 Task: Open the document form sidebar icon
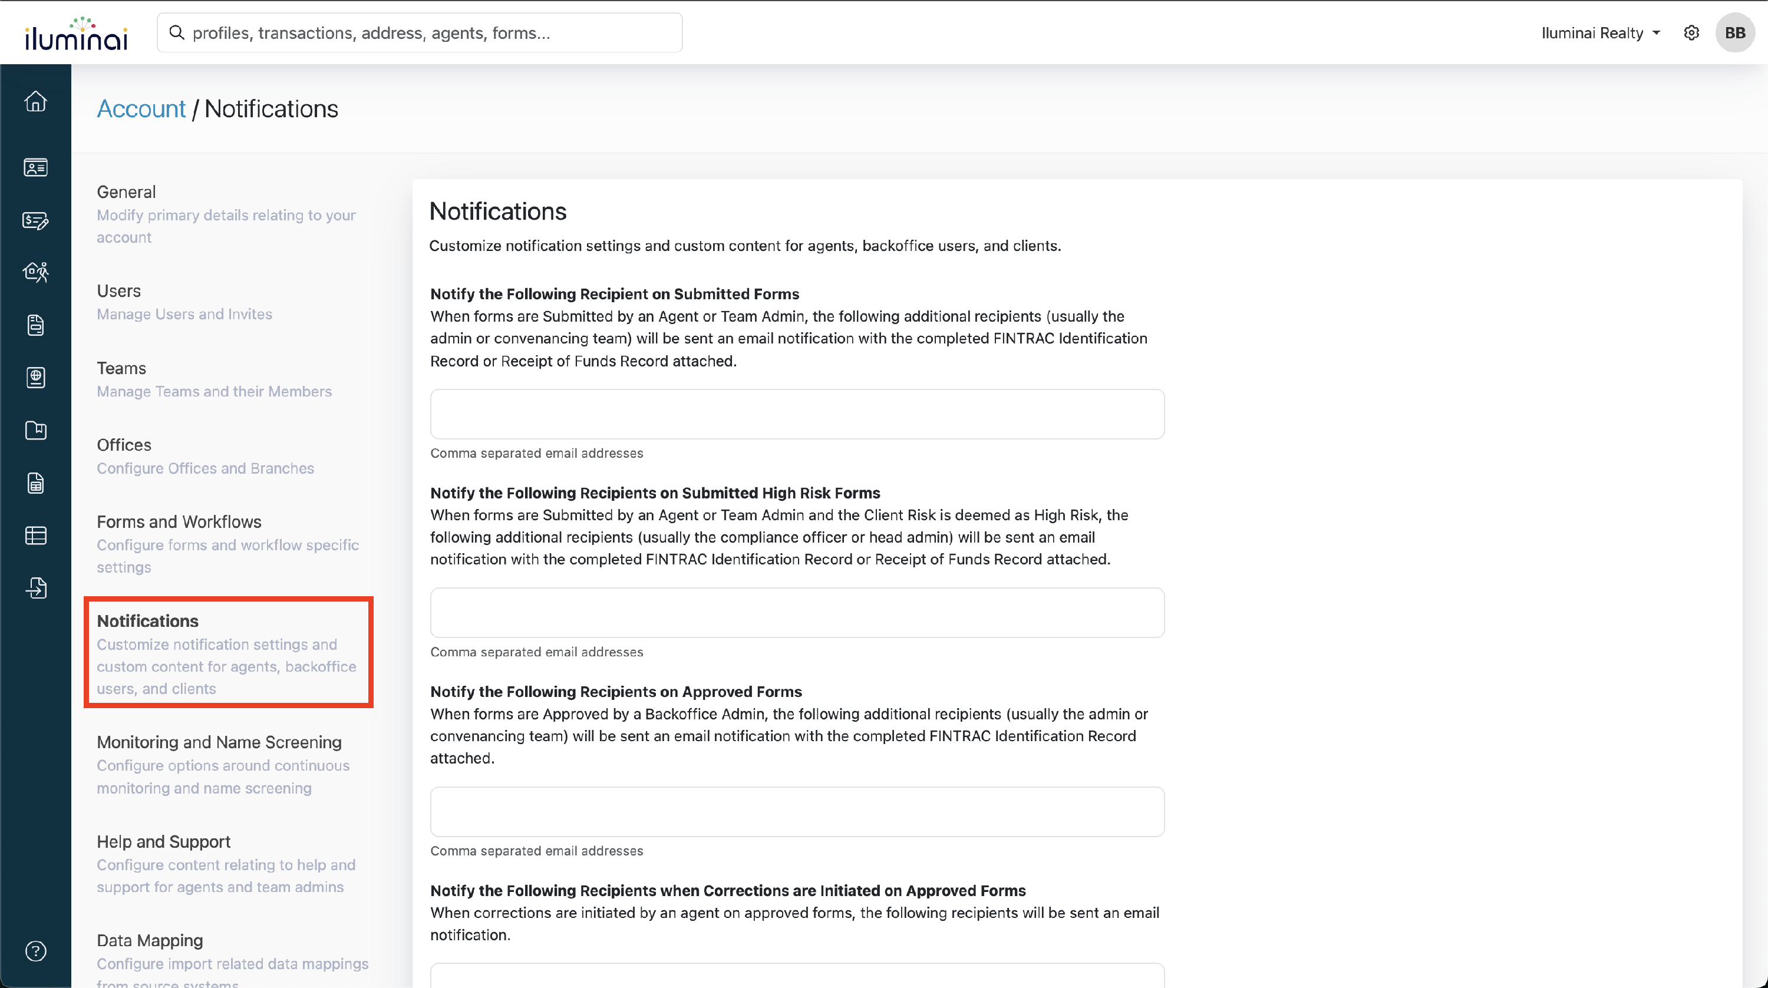[x=36, y=325]
